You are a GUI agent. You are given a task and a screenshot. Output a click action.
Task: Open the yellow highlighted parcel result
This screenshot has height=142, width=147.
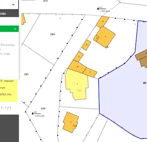pyautogui.click(x=9, y=91)
